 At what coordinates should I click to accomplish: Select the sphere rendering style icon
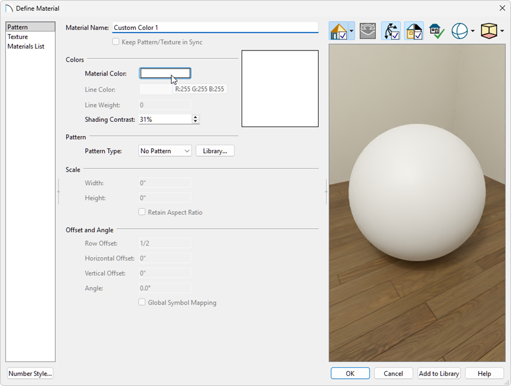(x=459, y=31)
